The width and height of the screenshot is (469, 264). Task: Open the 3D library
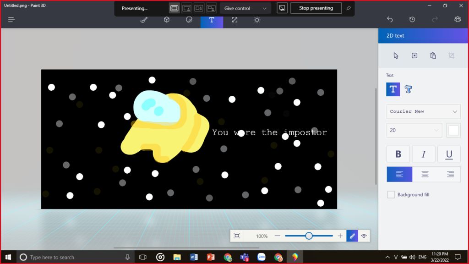pyautogui.click(x=458, y=19)
